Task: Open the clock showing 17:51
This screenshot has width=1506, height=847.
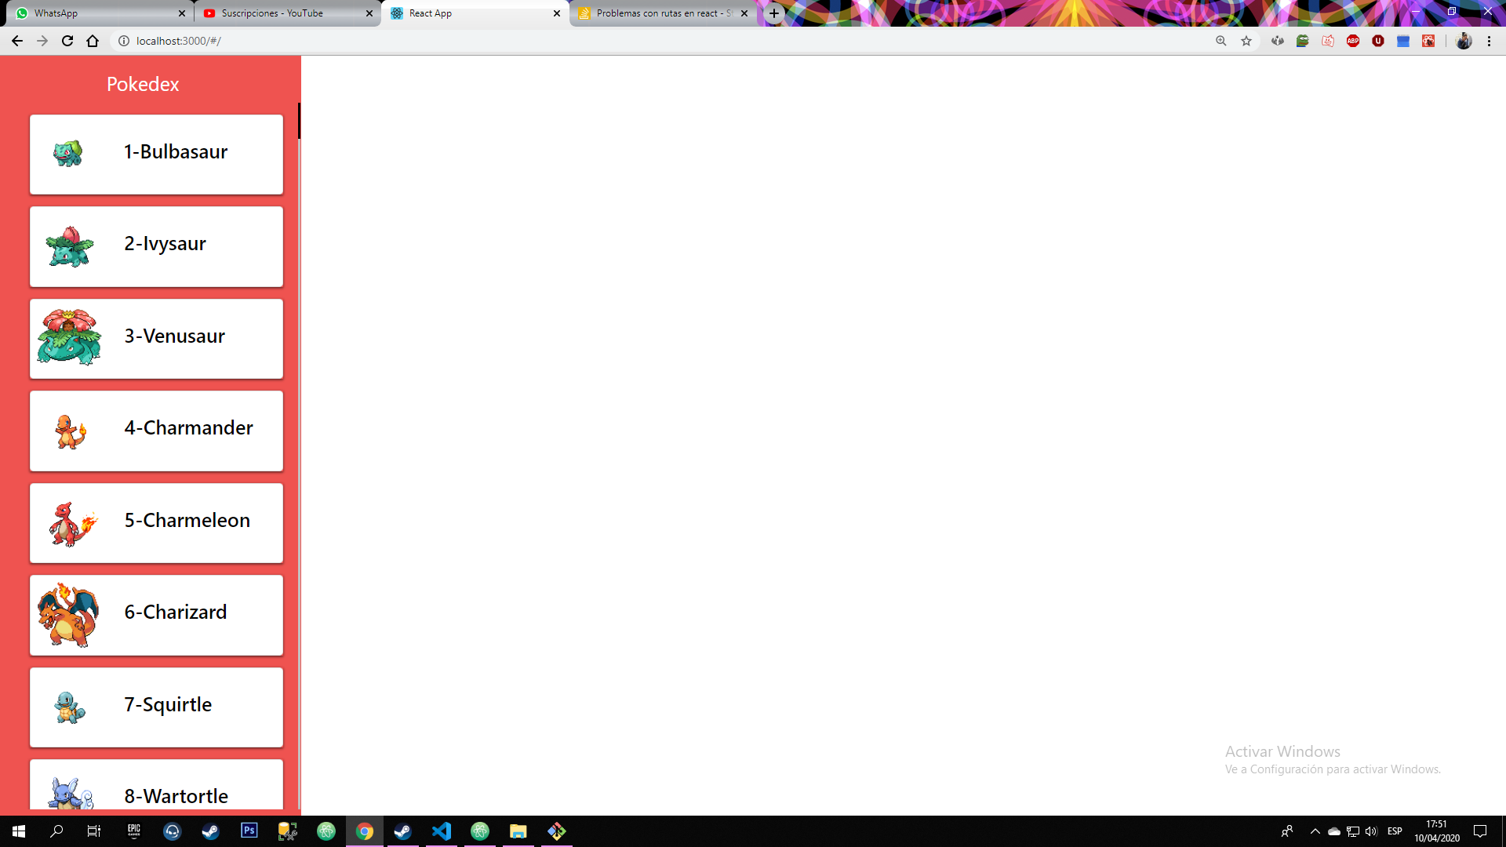Action: tap(1437, 831)
